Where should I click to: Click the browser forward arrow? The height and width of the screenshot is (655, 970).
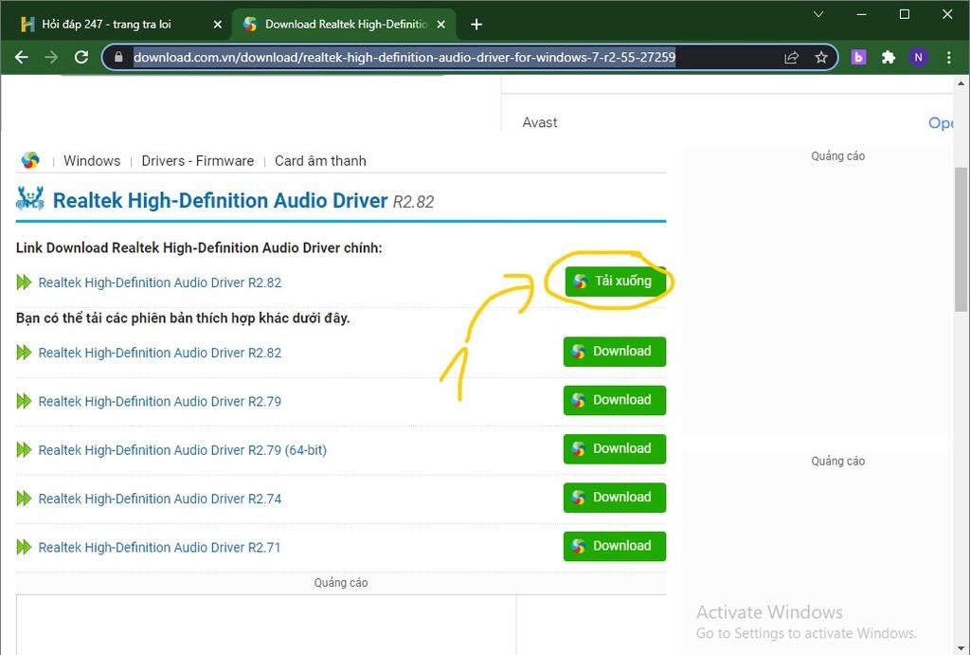pos(51,58)
